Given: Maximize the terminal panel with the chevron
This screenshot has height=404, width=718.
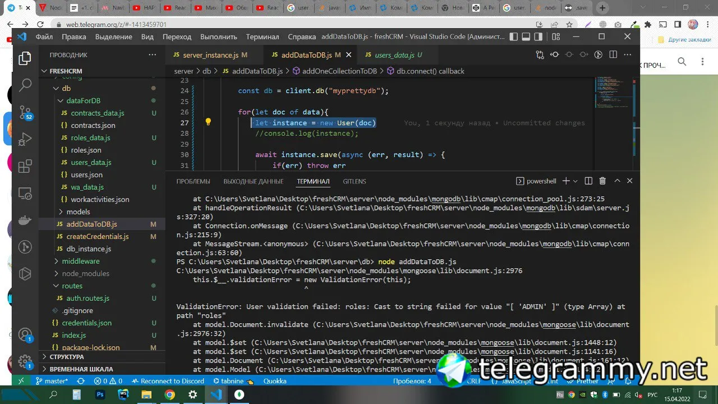Looking at the screenshot, I should coord(617,181).
